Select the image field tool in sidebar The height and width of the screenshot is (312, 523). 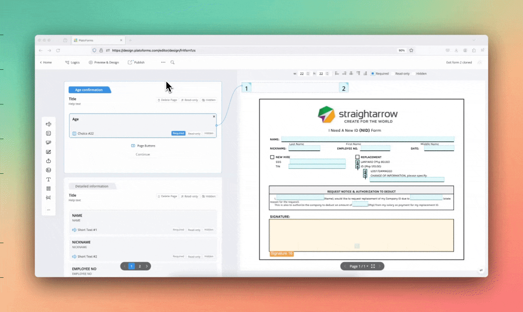click(x=49, y=170)
